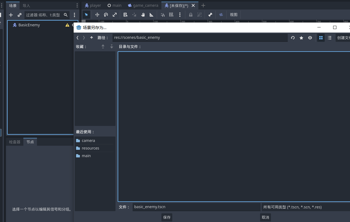Move favorite down with the arrow
Viewport: 350px width, 222px height.
(112, 47)
